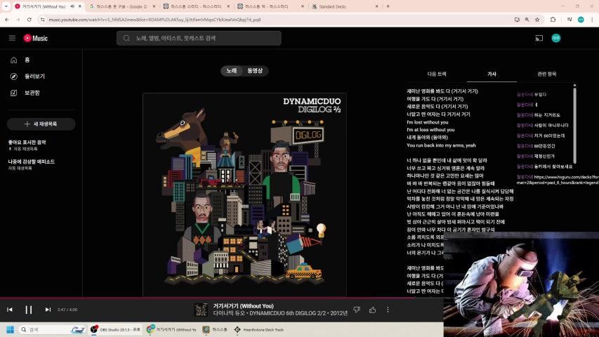Click the site information icon in the address bar
This screenshot has height=337, width=599.
42,20
